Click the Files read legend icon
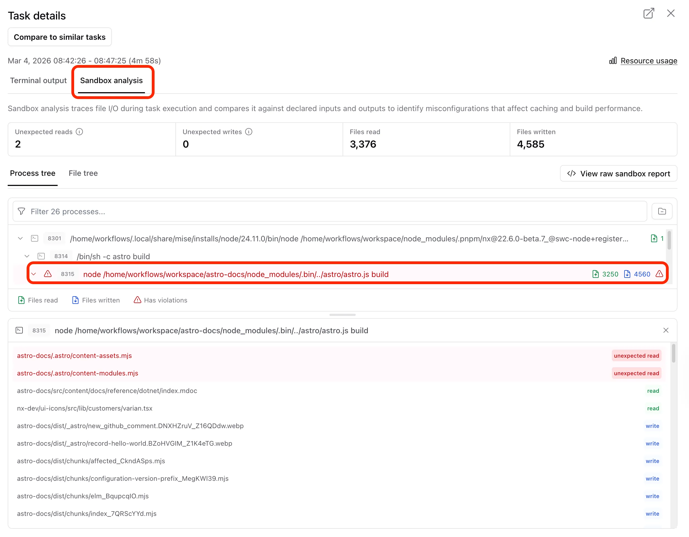 click(21, 300)
